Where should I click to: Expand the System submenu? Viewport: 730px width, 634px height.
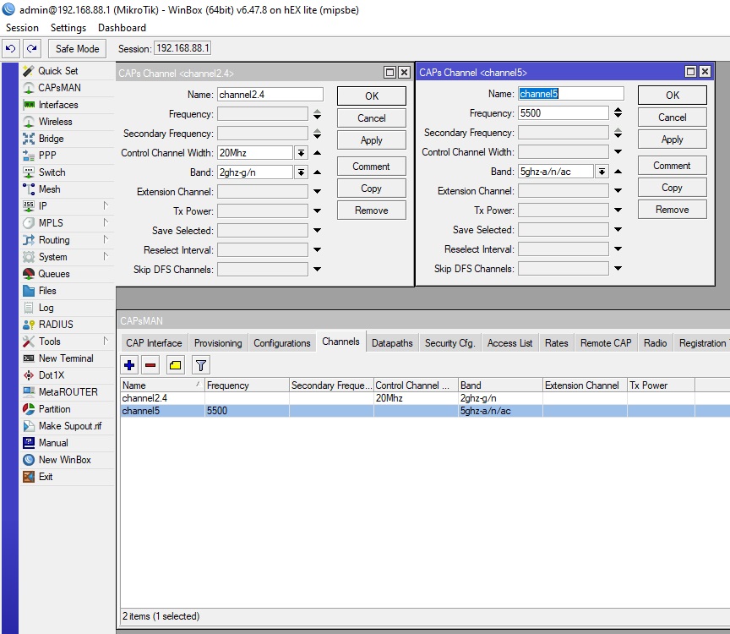[x=106, y=256]
